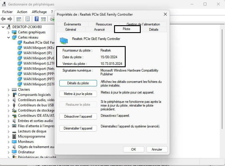The height and width of the screenshot is (166, 225).
Task: Select the DESKTOP-2C6KVB0 computer icon
Action: click(x=9, y=27)
